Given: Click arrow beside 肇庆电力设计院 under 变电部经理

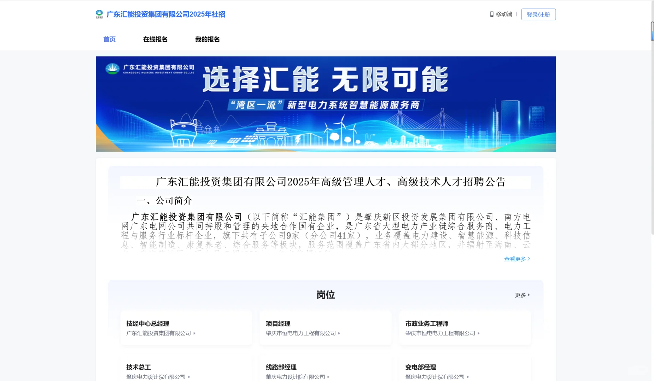Looking at the screenshot, I should point(468,377).
